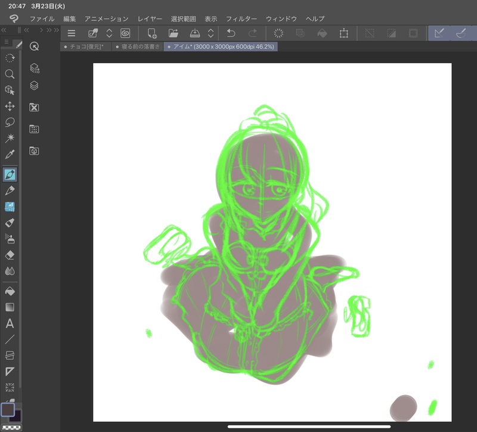The height and width of the screenshot is (432, 477).
Task: Save the canvas using the save icon
Action: tap(195, 33)
